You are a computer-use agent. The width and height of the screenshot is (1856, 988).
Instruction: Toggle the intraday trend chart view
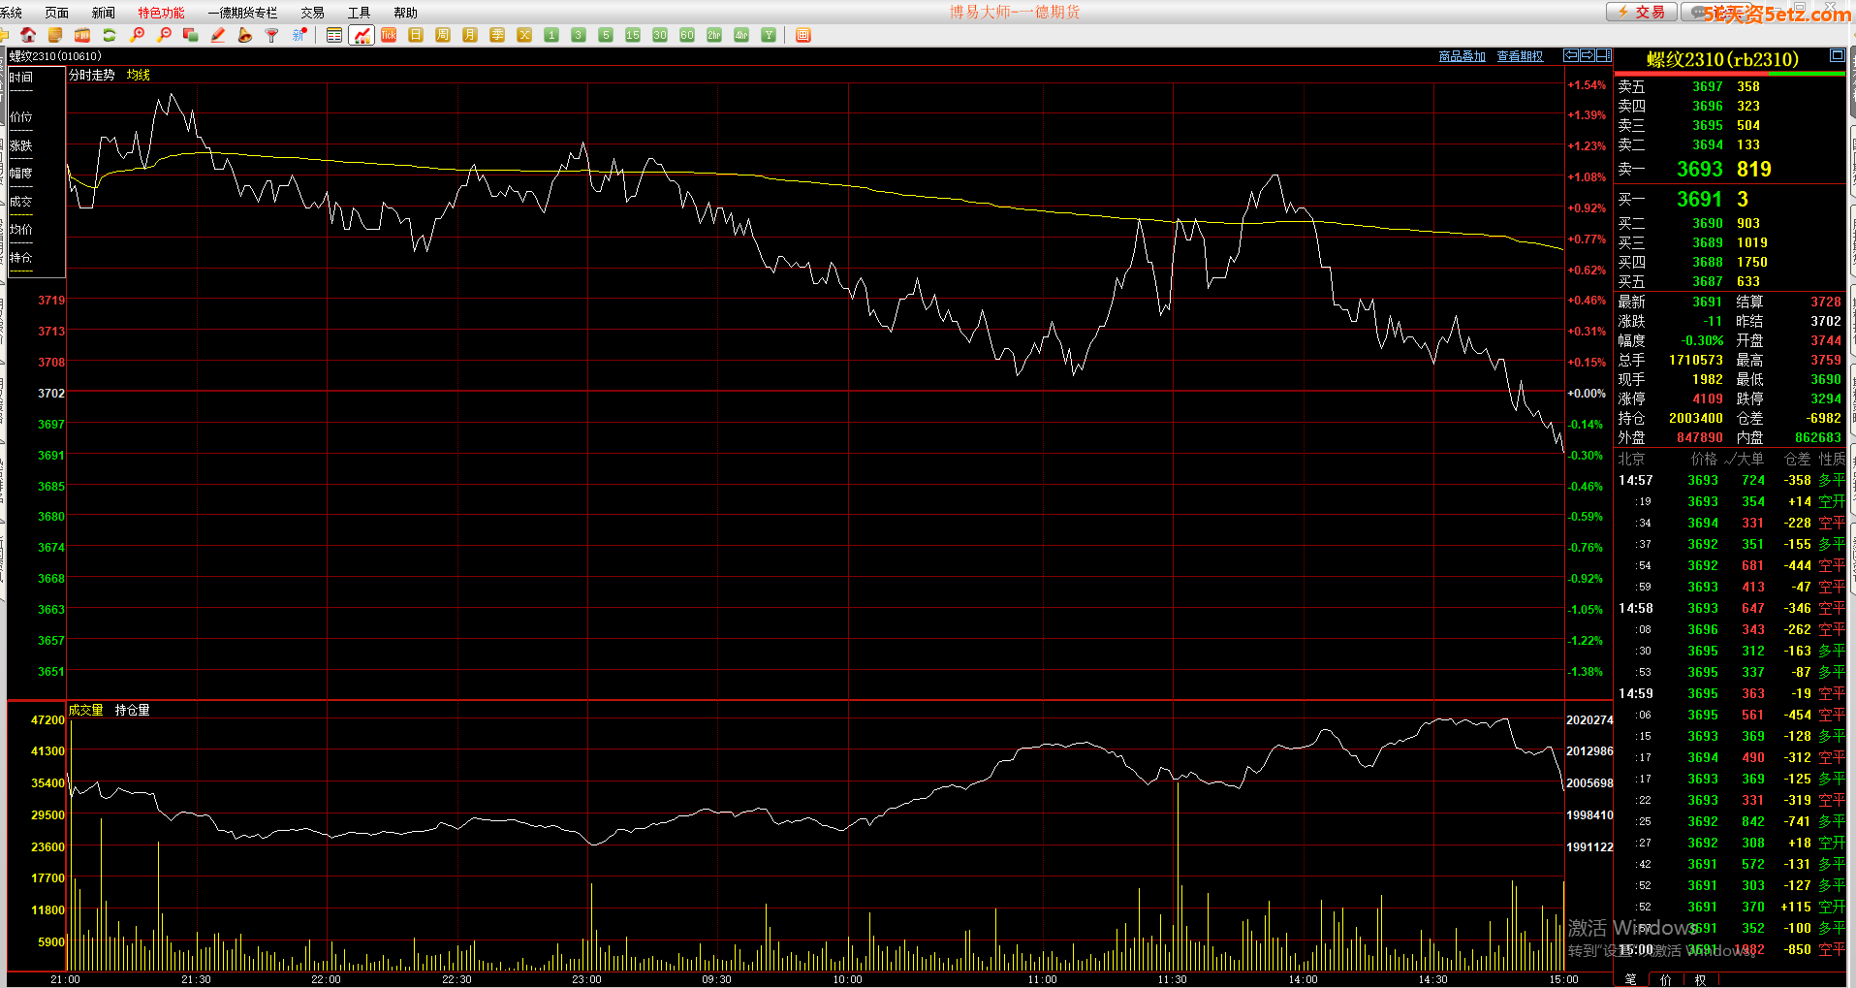pos(362,35)
